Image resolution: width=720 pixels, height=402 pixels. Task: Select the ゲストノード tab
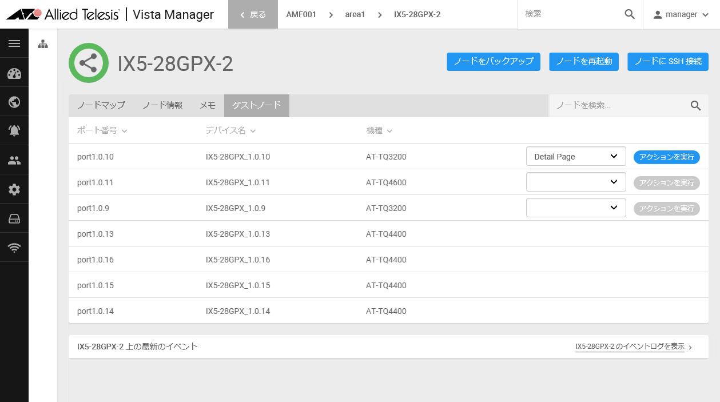click(x=257, y=105)
